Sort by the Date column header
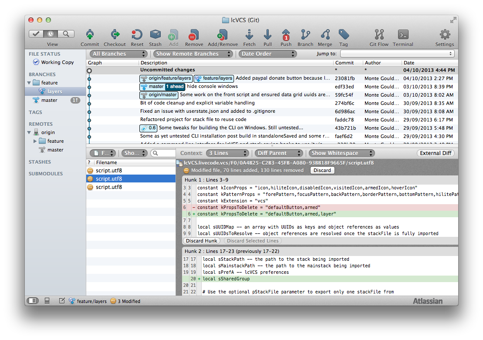 pyautogui.click(x=430, y=63)
